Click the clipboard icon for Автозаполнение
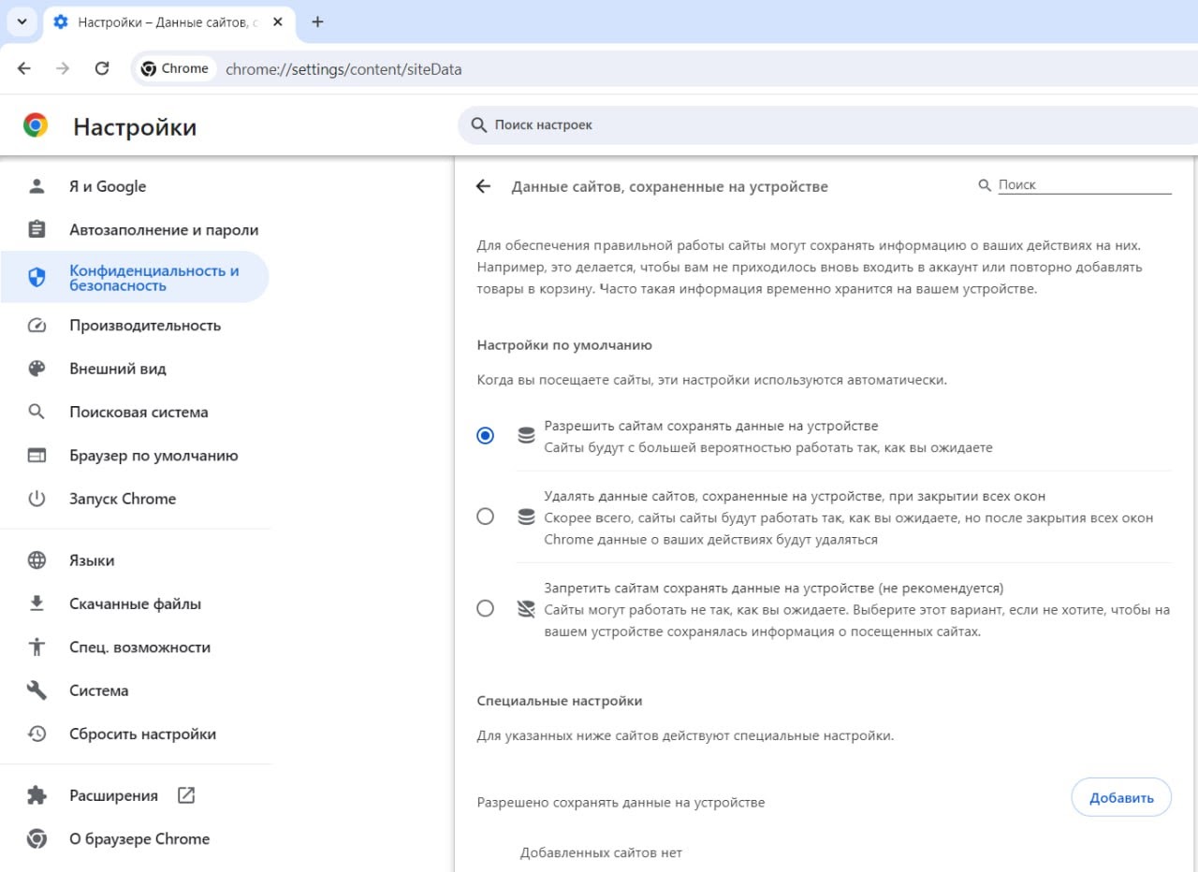This screenshot has height=872, width=1198. (37, 229)
